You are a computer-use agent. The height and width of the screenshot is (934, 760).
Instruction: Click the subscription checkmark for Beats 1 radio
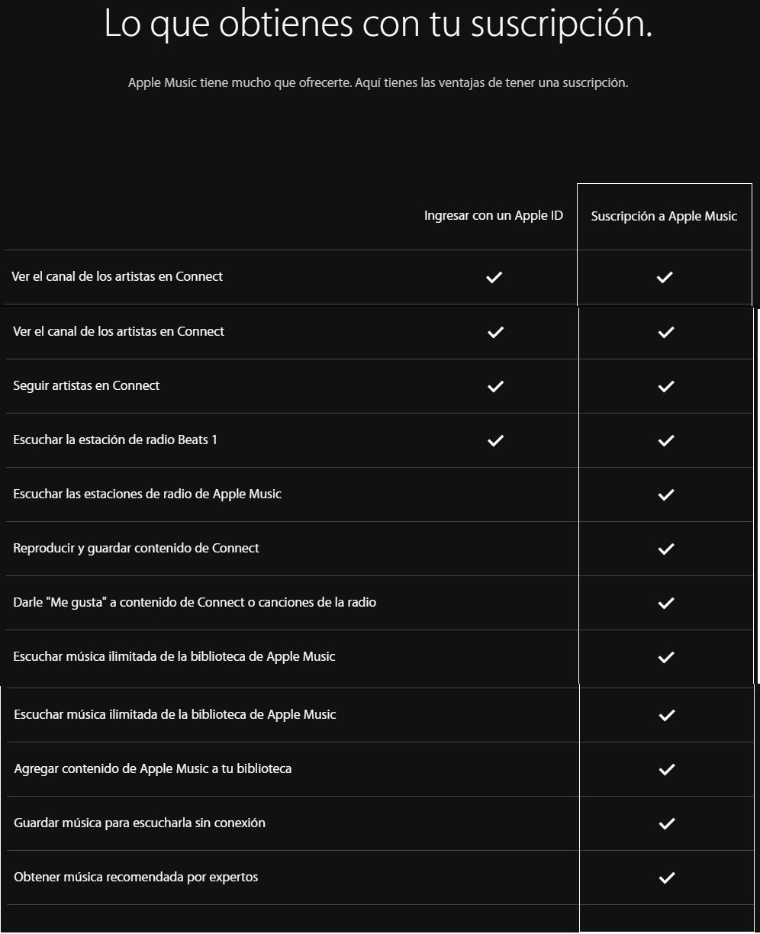pyautogui.click(x=666, y=440)
